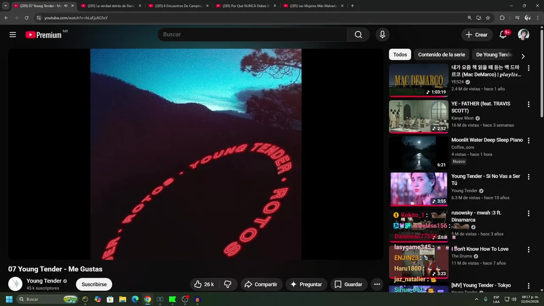Click the magnifier search button beside Buscar
The height and width of the screenshot is (306, 544).
(x=358, y=35)
